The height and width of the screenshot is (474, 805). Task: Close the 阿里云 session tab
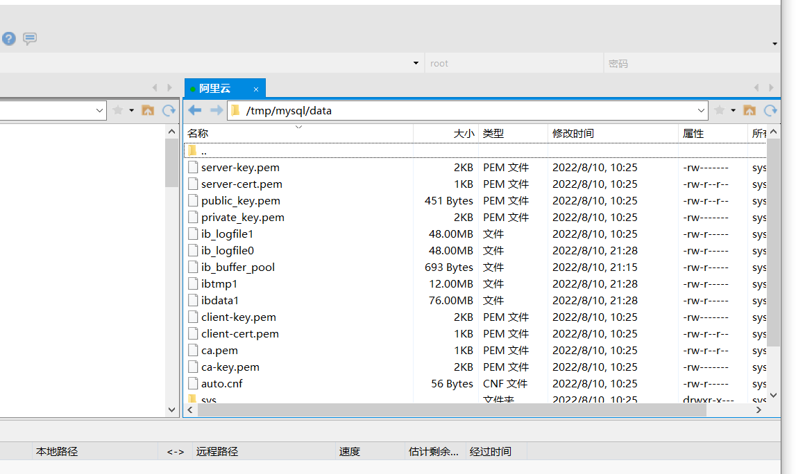tap(256, 89)
